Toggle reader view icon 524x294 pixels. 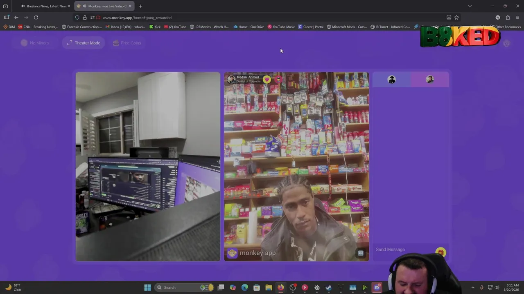[449, 18]
